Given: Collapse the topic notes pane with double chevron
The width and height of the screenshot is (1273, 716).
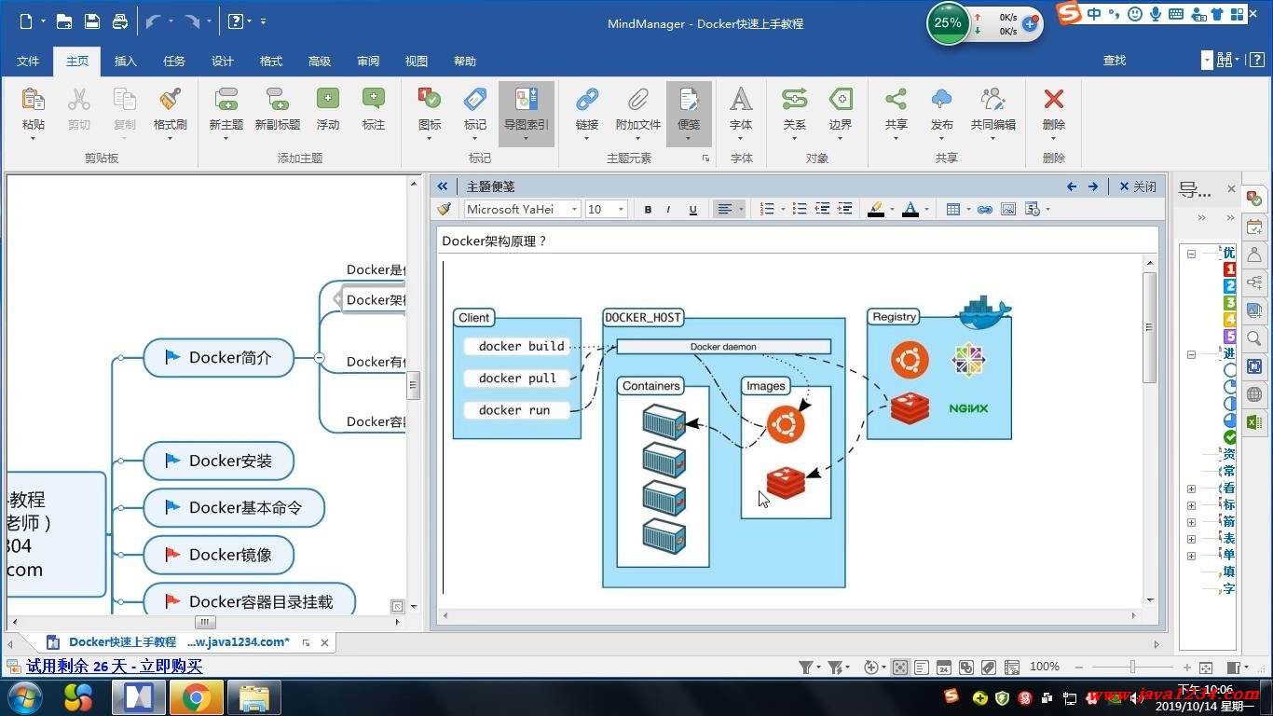Looking at the screenshot, I should point(443,186).
